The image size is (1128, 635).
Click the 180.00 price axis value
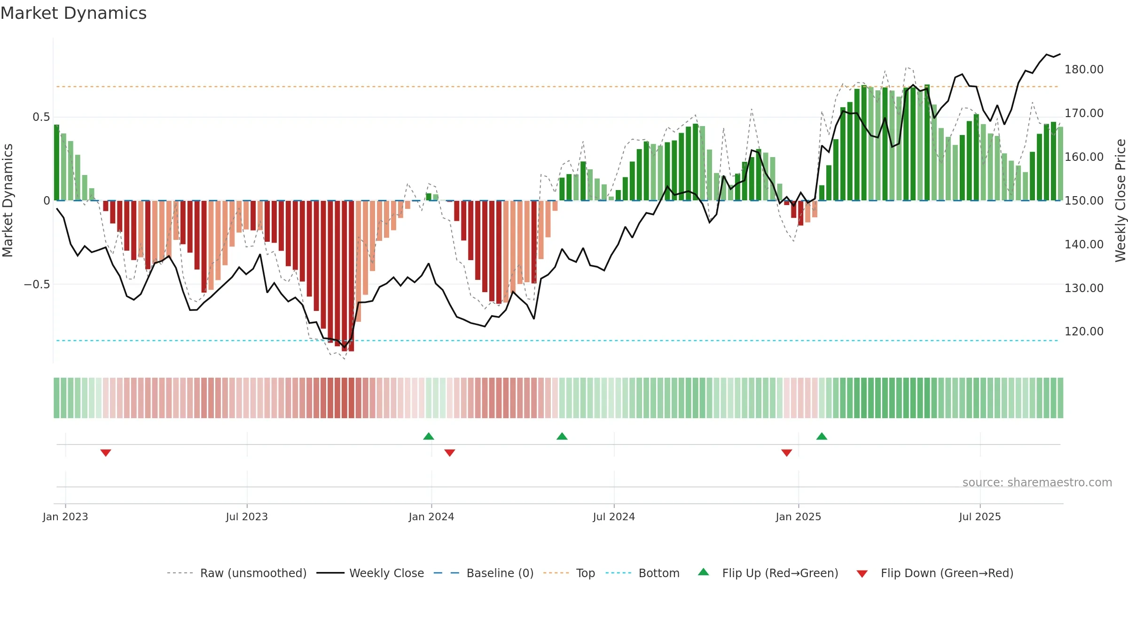point(1084,69)
